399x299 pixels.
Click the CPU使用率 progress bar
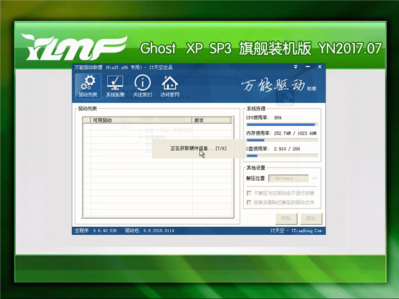[282, 125]
